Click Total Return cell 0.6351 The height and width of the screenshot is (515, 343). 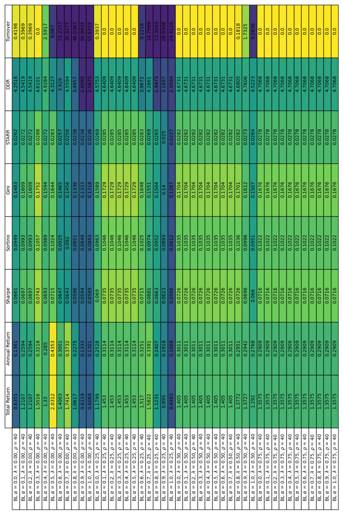pos(16,401)
